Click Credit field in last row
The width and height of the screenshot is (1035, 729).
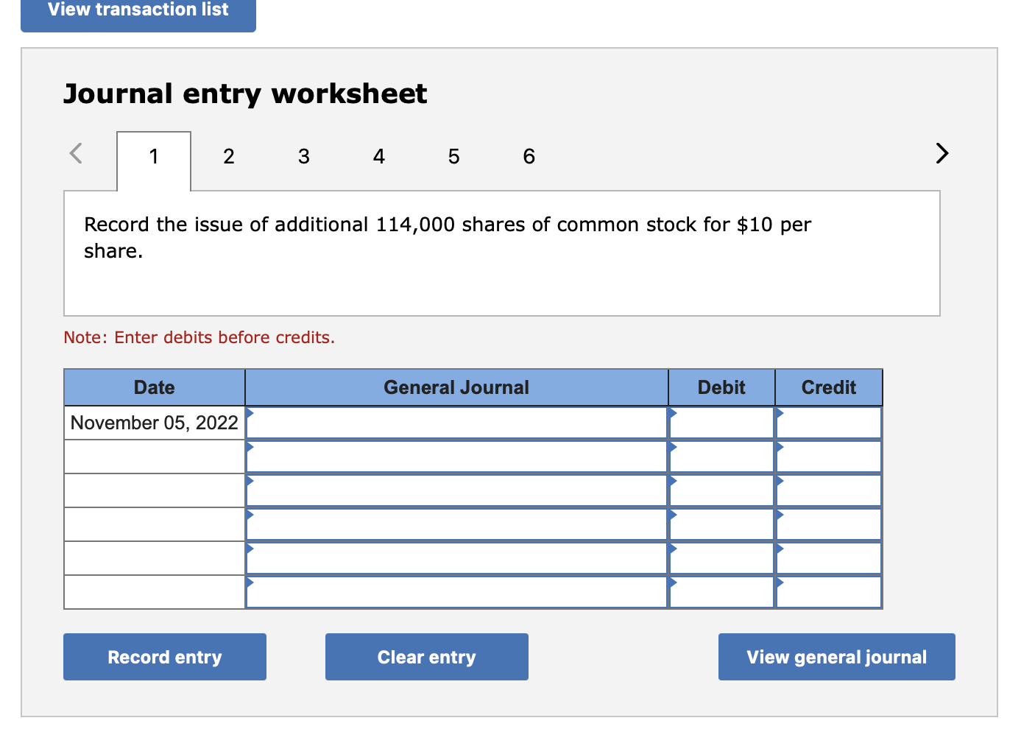pos(829,592)
